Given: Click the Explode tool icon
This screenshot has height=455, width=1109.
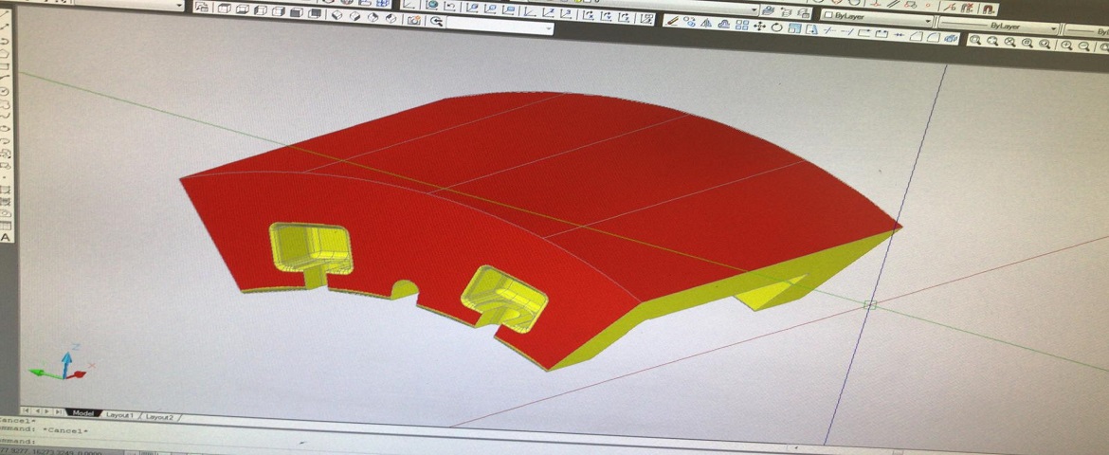Looking at the screenshot, I should coord(949,36).
